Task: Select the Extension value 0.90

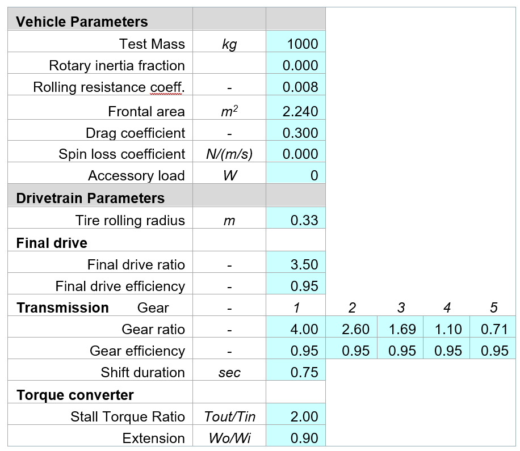Action: pyautogui.click(x=296, y=438)
